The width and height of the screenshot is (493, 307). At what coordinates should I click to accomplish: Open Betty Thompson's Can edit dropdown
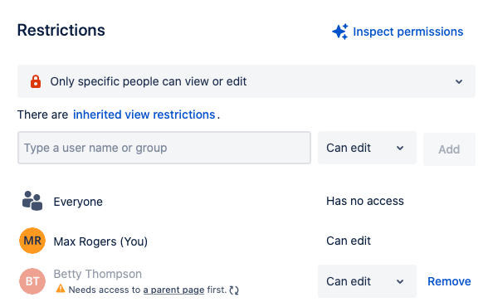pyautogui.click(x=367, y=281)
